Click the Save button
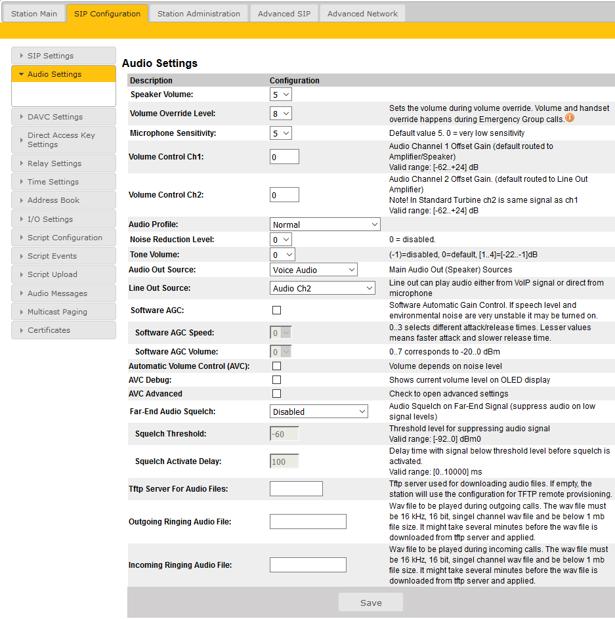615x619 pixels. point(371,603)
